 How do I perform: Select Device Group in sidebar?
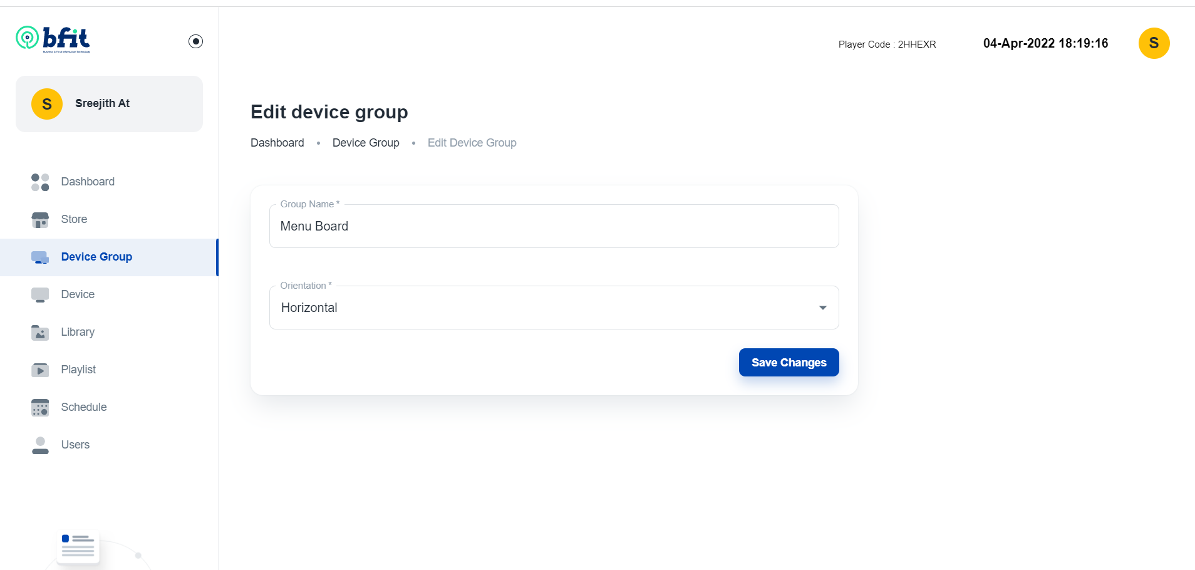click(109, 257)
